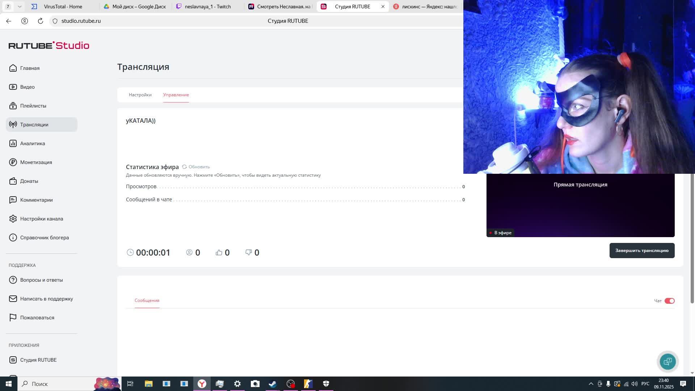This screenshot has height=391, width=695.
Task: Show hidden system tray icons
Action: click(x=591, y=384)
